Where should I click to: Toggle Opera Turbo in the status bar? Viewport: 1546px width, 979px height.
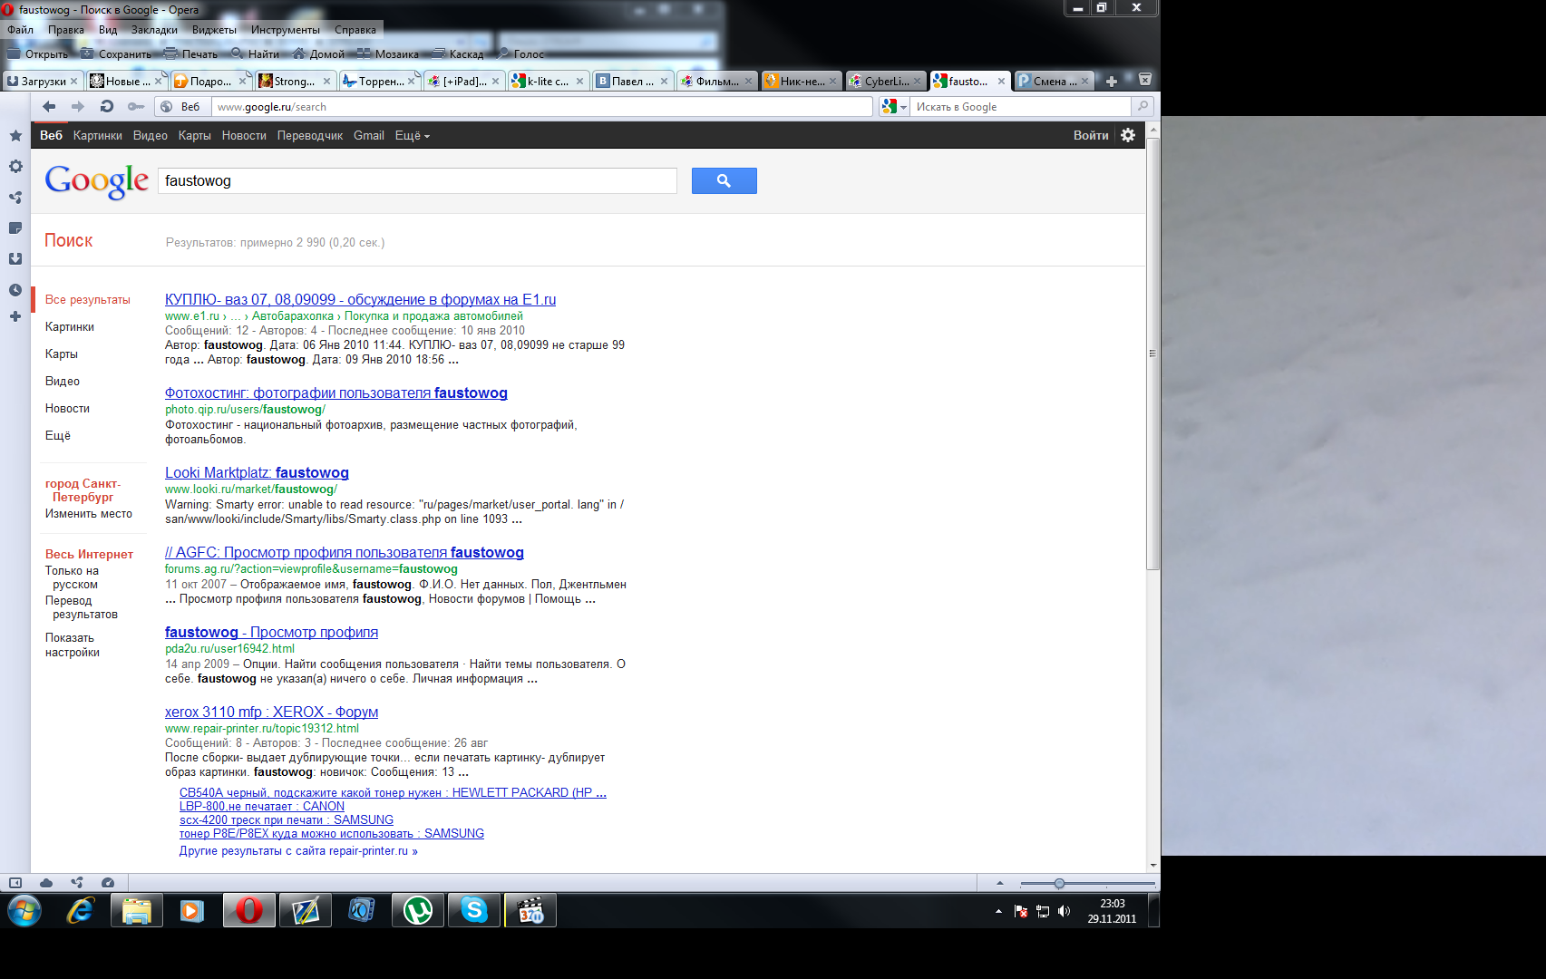(x=108, y=883)
